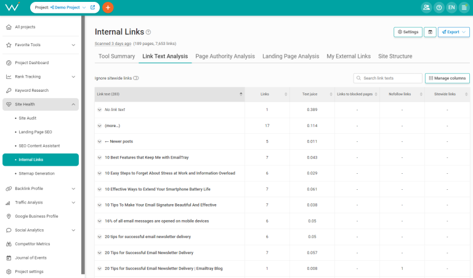Open the hamburger menu icon

pos(464,7)
